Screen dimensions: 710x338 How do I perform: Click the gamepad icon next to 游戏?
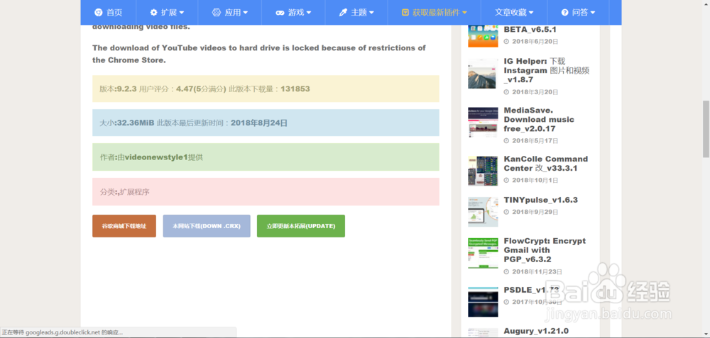tap(280, 13)
